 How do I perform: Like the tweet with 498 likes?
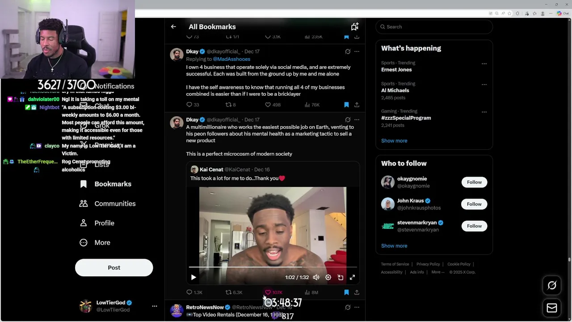(273, 105)
